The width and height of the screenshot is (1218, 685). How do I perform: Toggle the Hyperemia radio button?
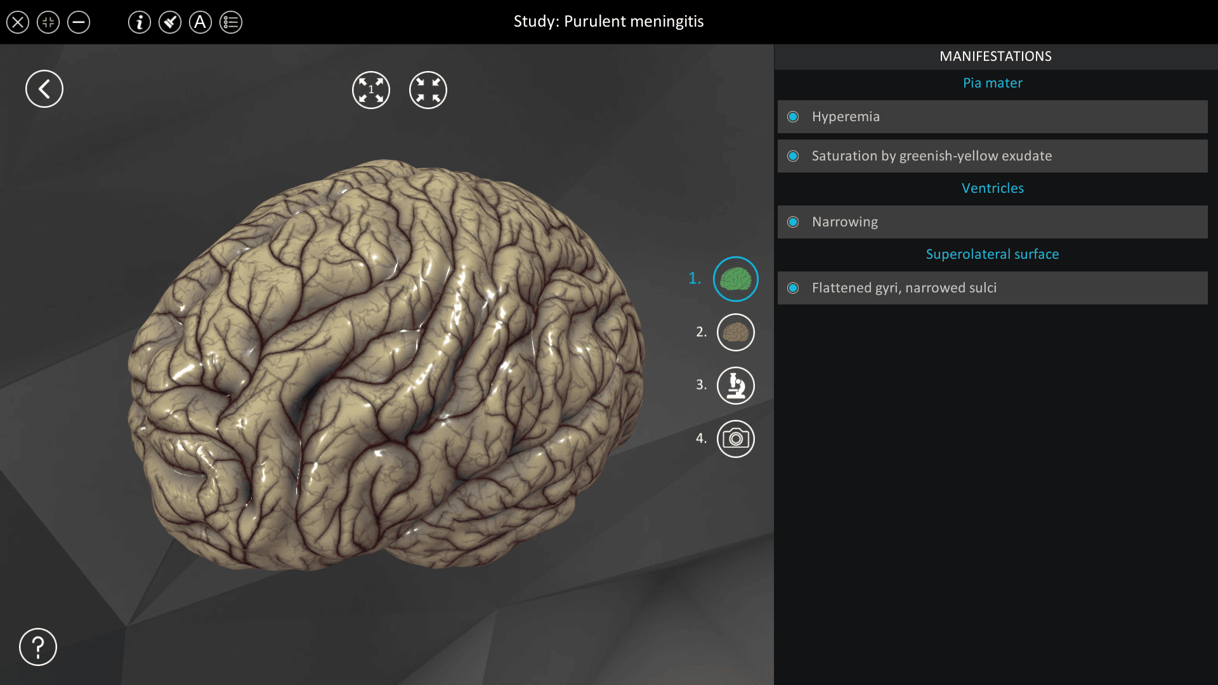(x=793, y=117)
